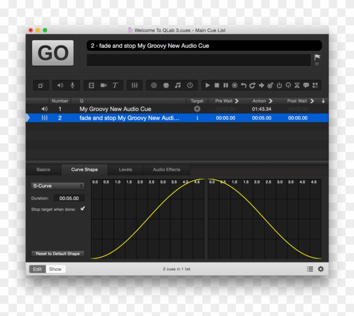Switch to Edit mode

point(38,269)
